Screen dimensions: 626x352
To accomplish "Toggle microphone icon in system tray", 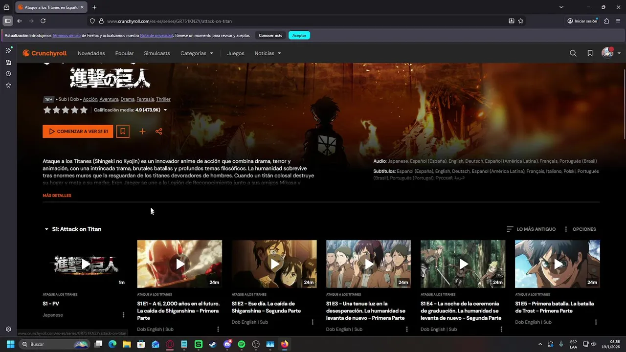I will click(561, 344).
